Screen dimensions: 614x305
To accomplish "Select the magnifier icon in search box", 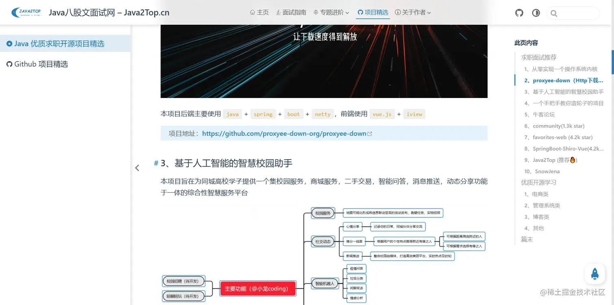I will click(x=554, y=13).
